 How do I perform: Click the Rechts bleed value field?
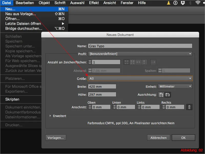tap(175, 107)
